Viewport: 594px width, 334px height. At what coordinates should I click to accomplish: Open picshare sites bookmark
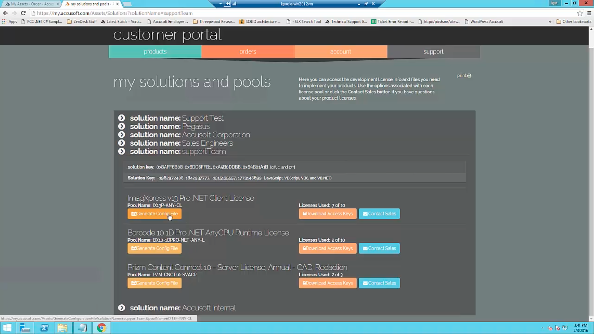click(439, 22)
